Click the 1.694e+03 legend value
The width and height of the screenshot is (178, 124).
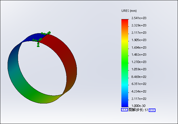click(139, 48)
